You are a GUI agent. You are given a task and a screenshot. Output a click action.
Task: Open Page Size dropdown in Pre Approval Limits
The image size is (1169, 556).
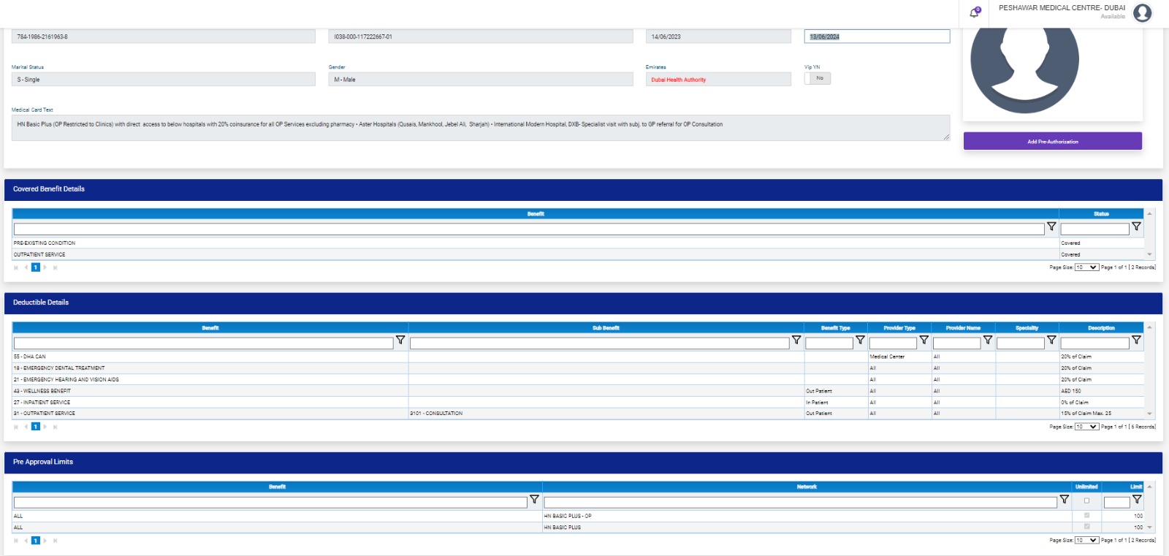pos(1086,541)
